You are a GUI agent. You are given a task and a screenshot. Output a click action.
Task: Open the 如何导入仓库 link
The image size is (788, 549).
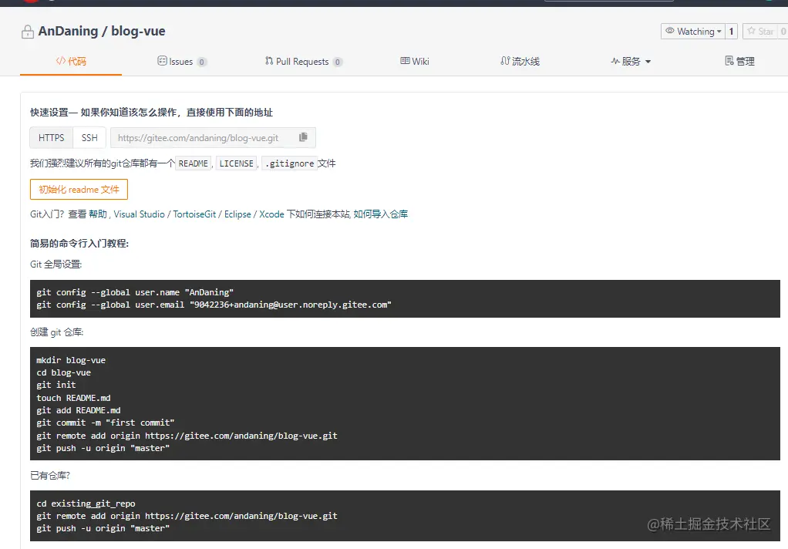381,214
